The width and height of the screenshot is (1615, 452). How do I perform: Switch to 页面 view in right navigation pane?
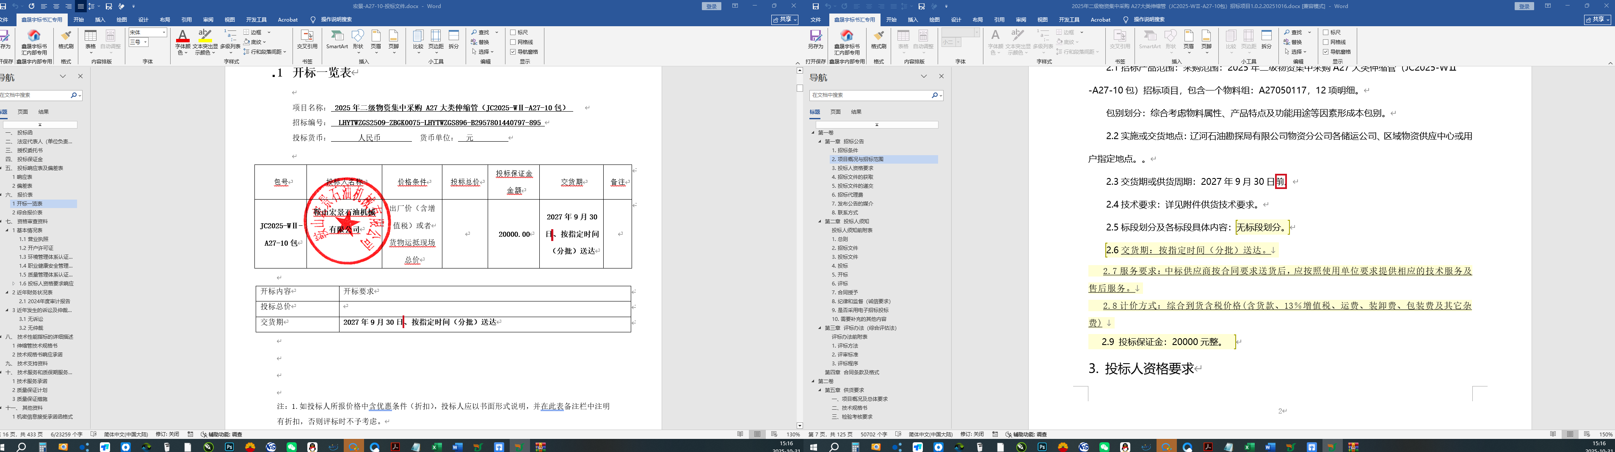click(x=835, y=112)
